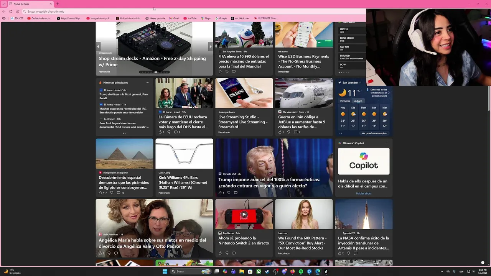Open the tab list dropdown arrow
This screenshot has width=491, height=276.
point(4,4)
